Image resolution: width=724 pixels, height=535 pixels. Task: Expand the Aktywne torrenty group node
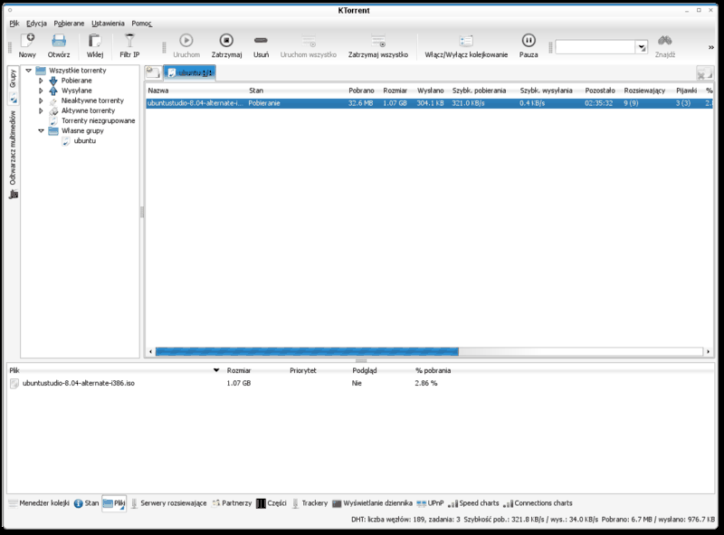pos(41,110)
